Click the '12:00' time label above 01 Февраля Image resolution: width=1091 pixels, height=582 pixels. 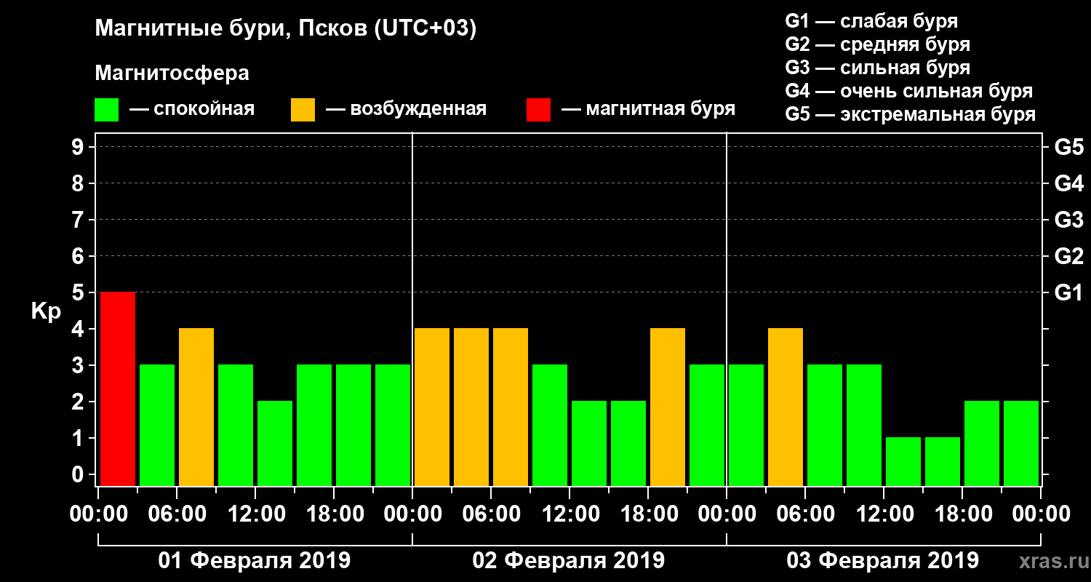[255, 514]
